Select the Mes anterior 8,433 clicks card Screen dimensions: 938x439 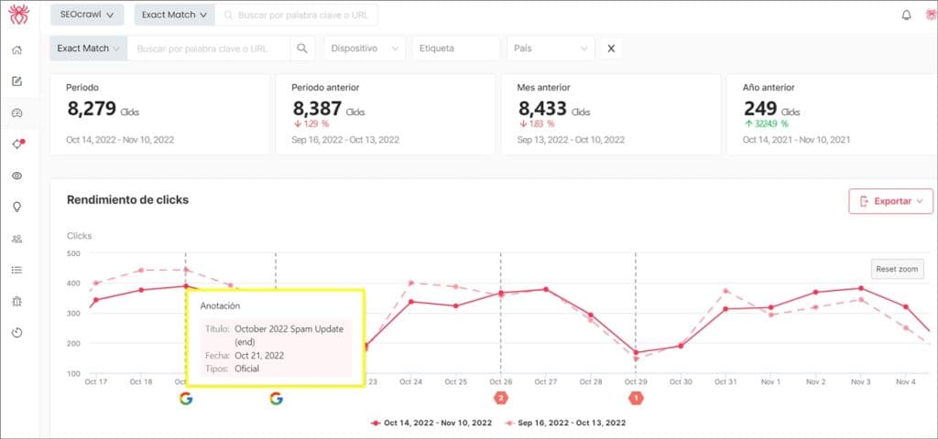point(611,114)
